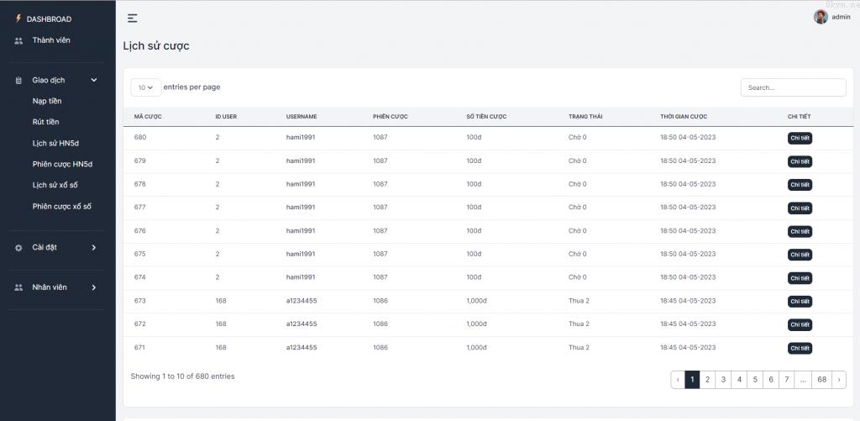Toggle the hamburger sidebar menu icon

tap(132, 18)
